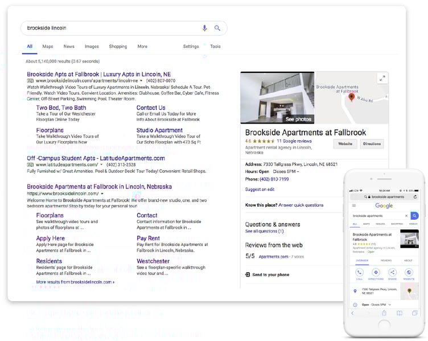Tap the location pin icon beside phone address
The width and height of the screenshot is (428, 341).
coord(355,291)
